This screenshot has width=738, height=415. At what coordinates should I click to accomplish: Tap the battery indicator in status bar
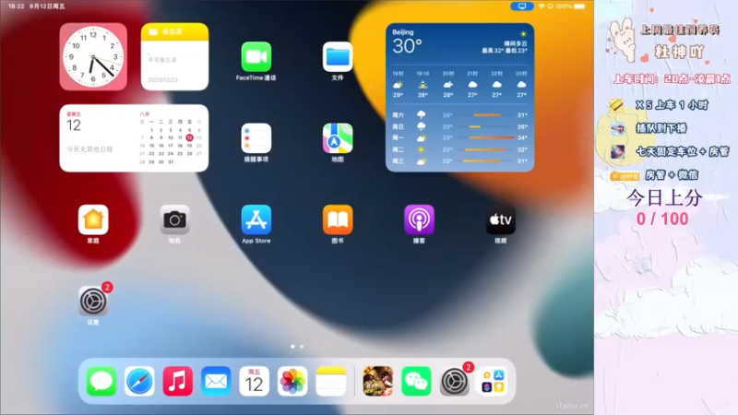pos(579,6)
